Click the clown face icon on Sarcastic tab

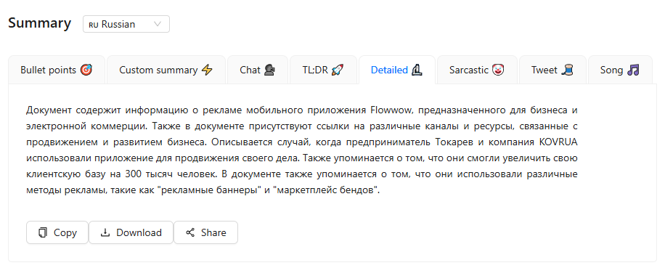tap(498, 70)
